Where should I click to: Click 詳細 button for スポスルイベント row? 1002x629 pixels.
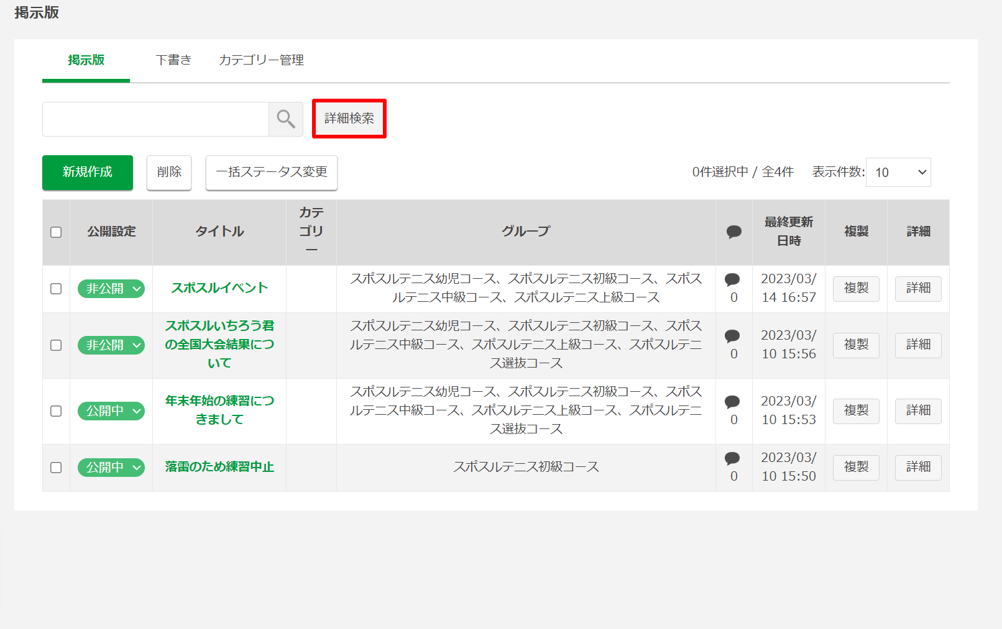(x=918, y=288)
